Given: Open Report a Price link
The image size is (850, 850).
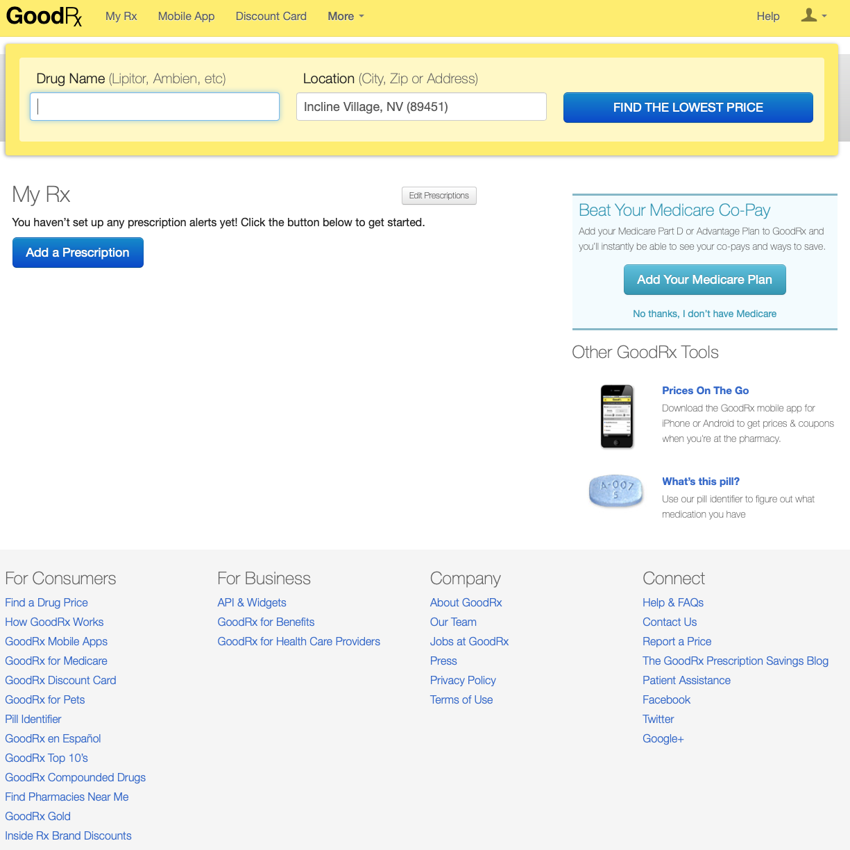Looking at the screenshot, I should (x=677, y=641).
